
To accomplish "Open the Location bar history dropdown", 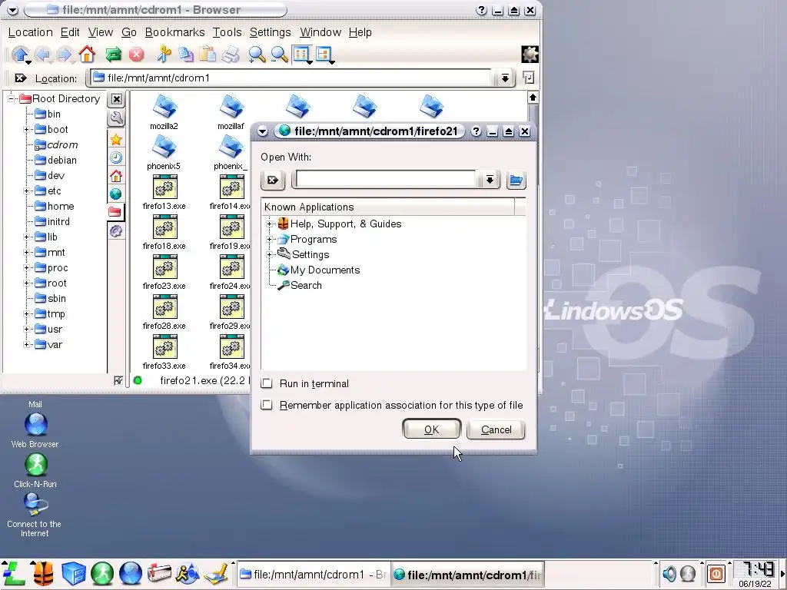I will [505, 78].
